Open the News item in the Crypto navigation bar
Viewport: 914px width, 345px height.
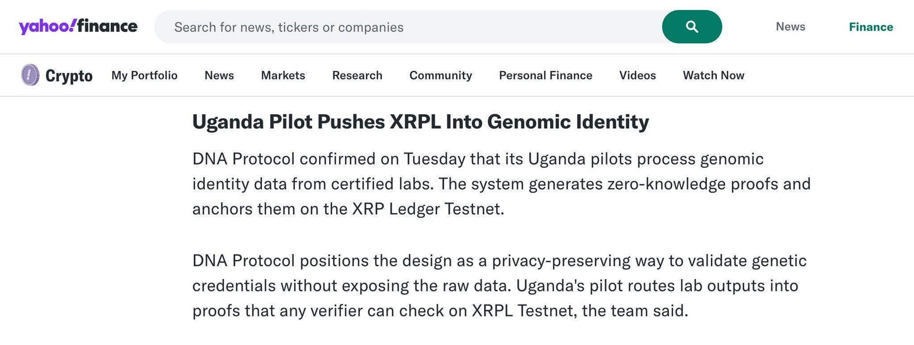point(219,75)
